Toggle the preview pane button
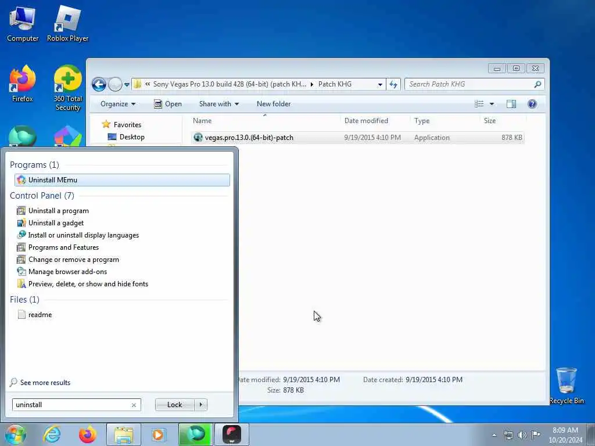 coord(511,104)
